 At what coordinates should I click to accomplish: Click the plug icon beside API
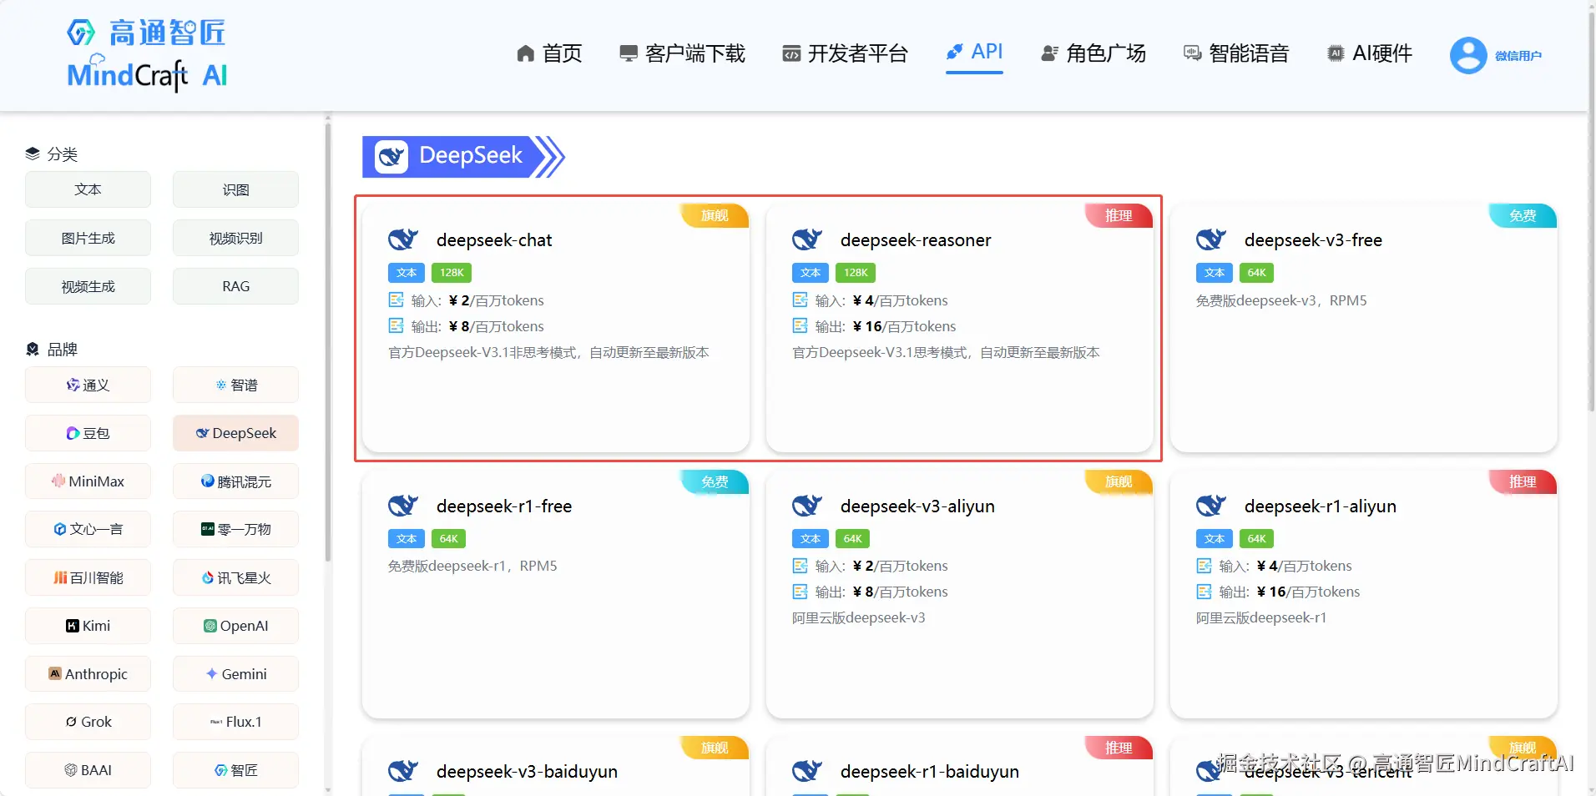coord(954,52)
